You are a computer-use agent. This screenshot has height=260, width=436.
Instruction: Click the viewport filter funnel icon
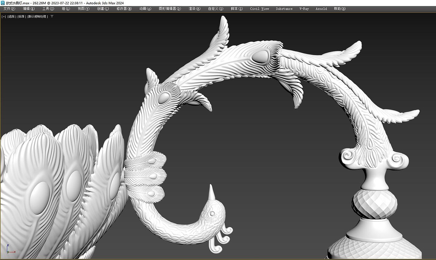[52, 17]
